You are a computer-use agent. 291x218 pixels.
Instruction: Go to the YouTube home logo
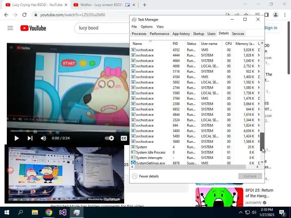[33, 28]
